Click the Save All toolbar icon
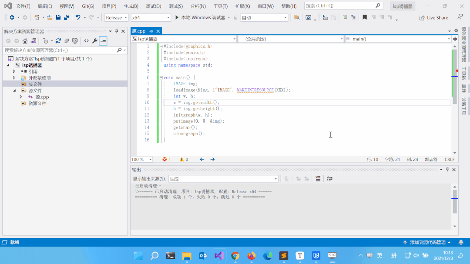The height and width of the screenshot is (264, 470). pos(67,17)
